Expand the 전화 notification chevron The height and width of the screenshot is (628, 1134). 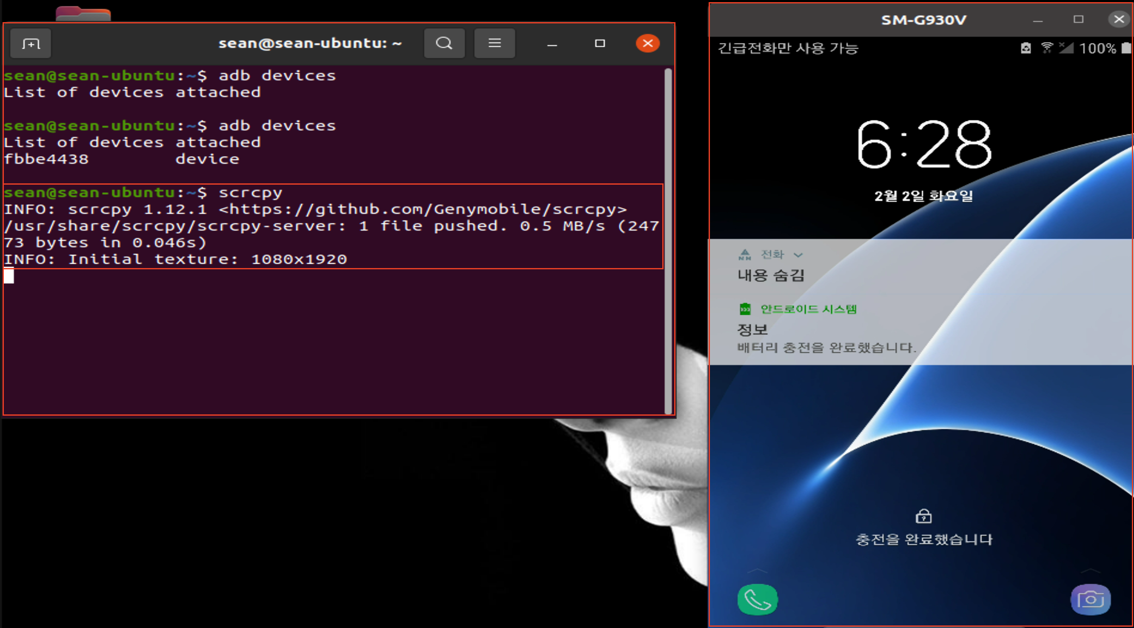[798, 255]
